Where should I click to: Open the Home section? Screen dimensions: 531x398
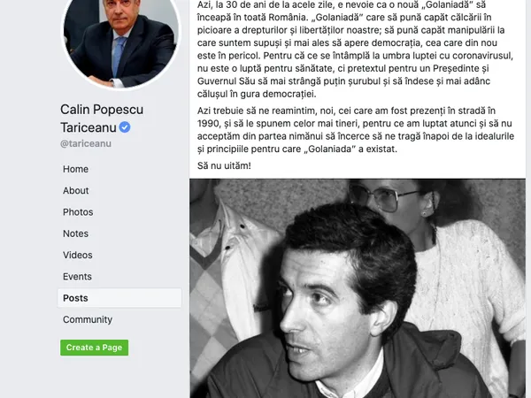[75, 169]
